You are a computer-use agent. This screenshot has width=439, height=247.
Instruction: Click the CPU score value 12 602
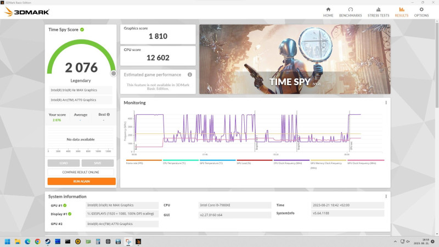(x=158, y=58)
